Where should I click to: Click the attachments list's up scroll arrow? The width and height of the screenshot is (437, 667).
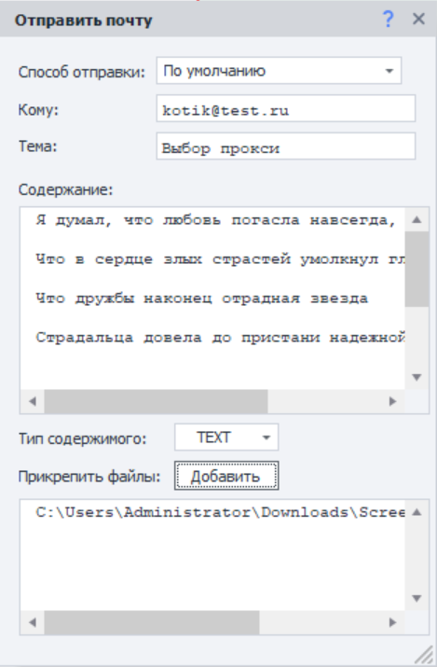tap(417, 512)
